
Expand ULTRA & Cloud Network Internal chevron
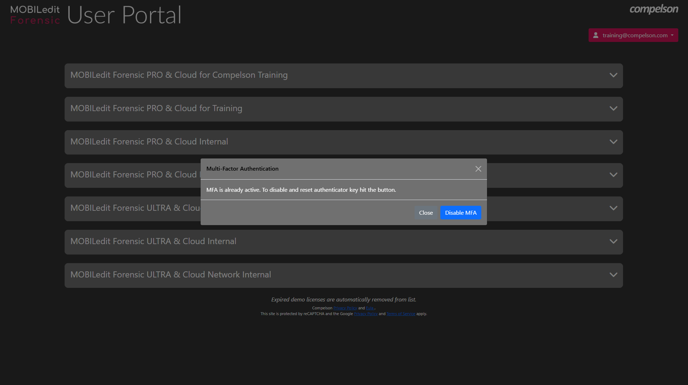613,275
